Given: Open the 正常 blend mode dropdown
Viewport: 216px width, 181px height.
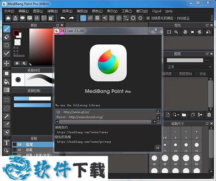Looking at the screenshot, I should 189,67.
